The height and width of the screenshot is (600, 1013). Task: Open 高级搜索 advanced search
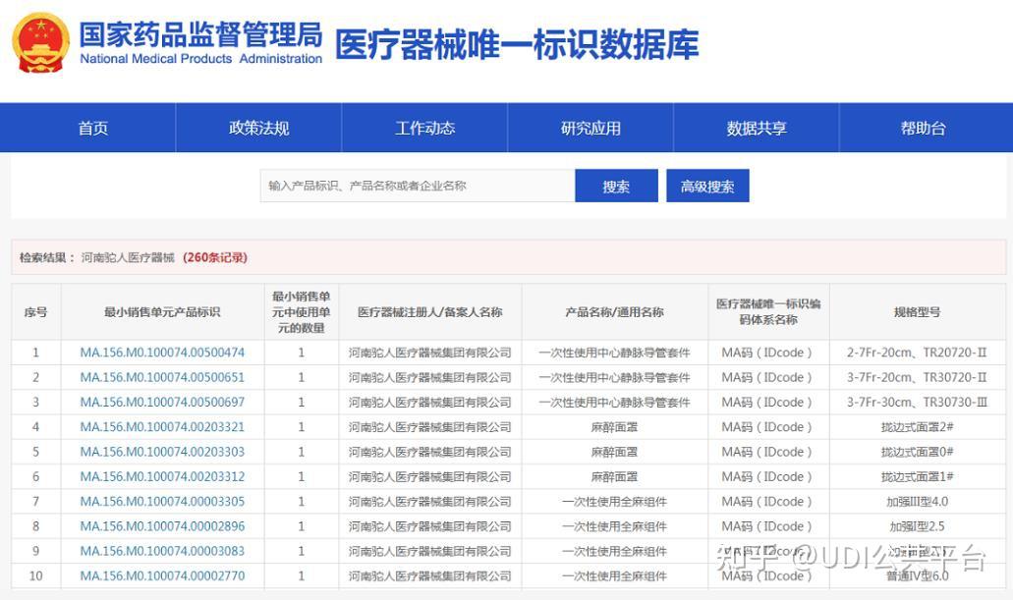[x=707, y=186]
